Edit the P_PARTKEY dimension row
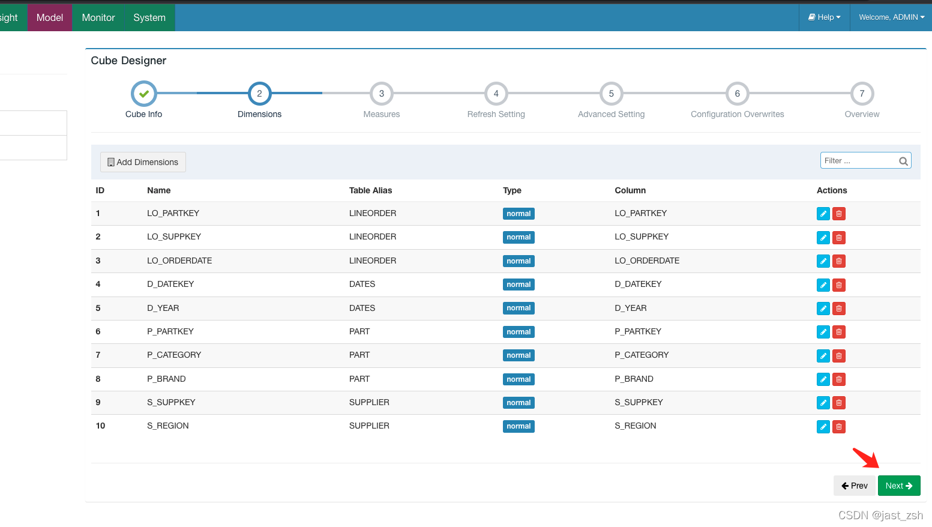The height and width of the screenshot is (527, 932). [x=823, y=332]
